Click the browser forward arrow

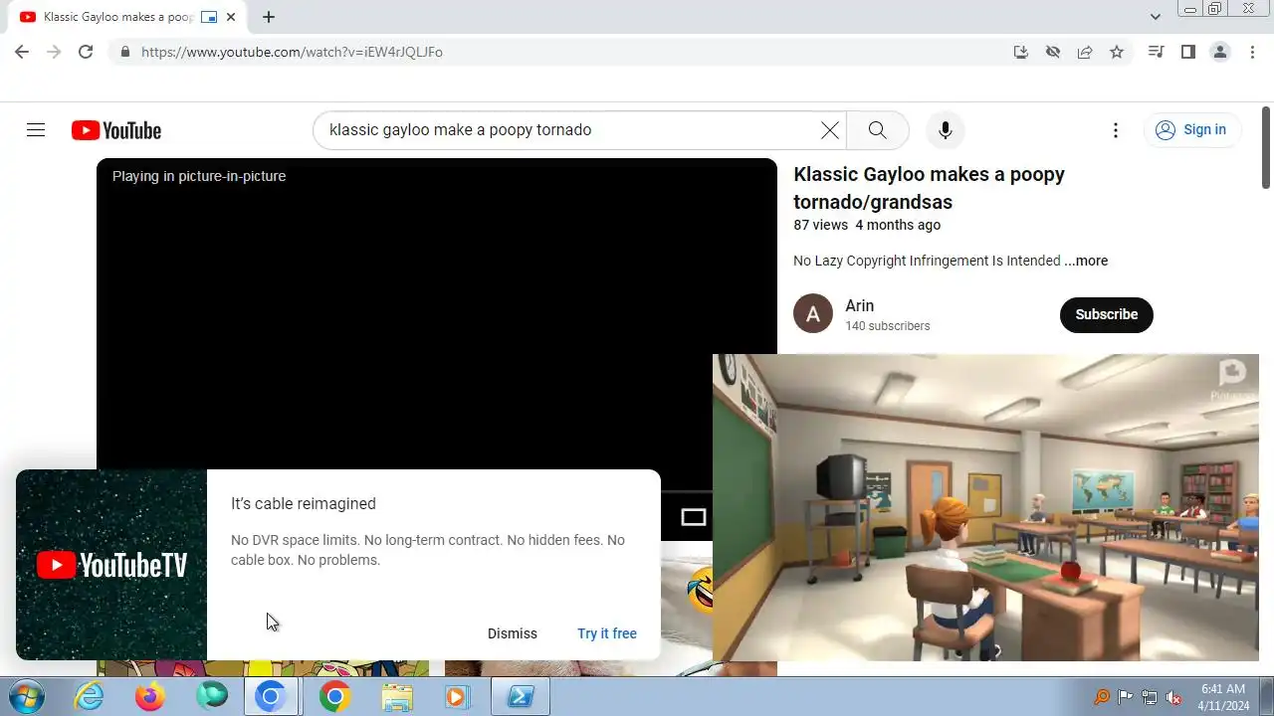point(54,52)
